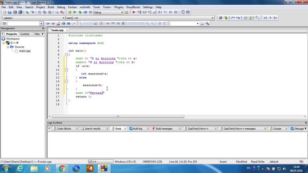This screenshot has width=308, height=173.
Task: Click the Redo toolbar icon
Action: click(32, 12)
